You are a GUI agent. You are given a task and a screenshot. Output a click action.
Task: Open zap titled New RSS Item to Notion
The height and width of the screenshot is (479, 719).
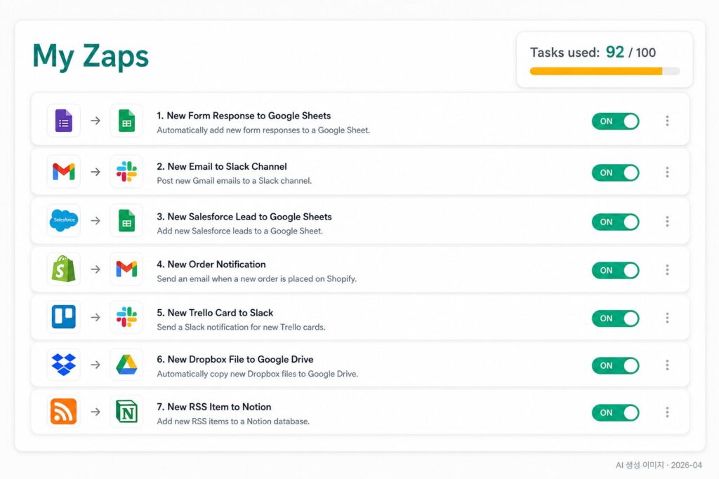[x=214, y=407]
